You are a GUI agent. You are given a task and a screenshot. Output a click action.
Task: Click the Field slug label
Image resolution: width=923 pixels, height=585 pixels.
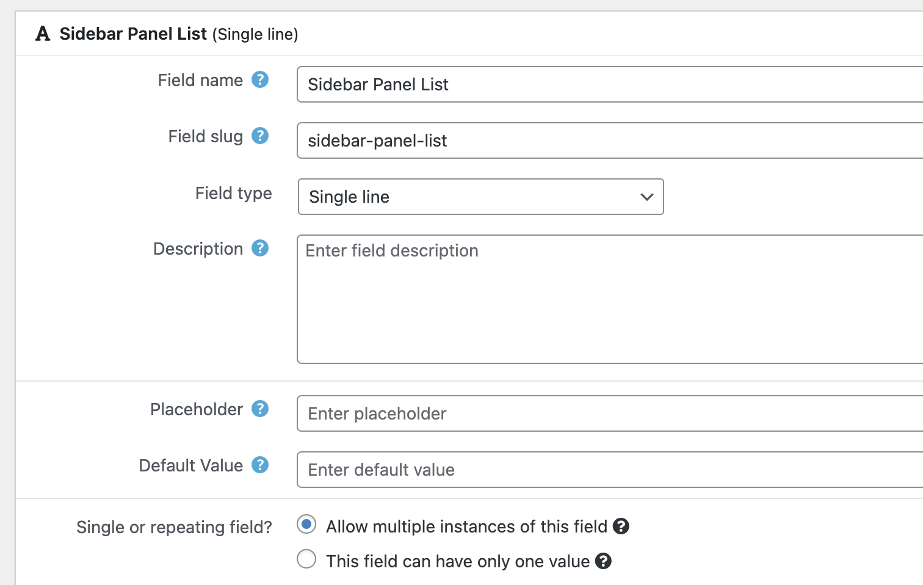coord(206,136)
